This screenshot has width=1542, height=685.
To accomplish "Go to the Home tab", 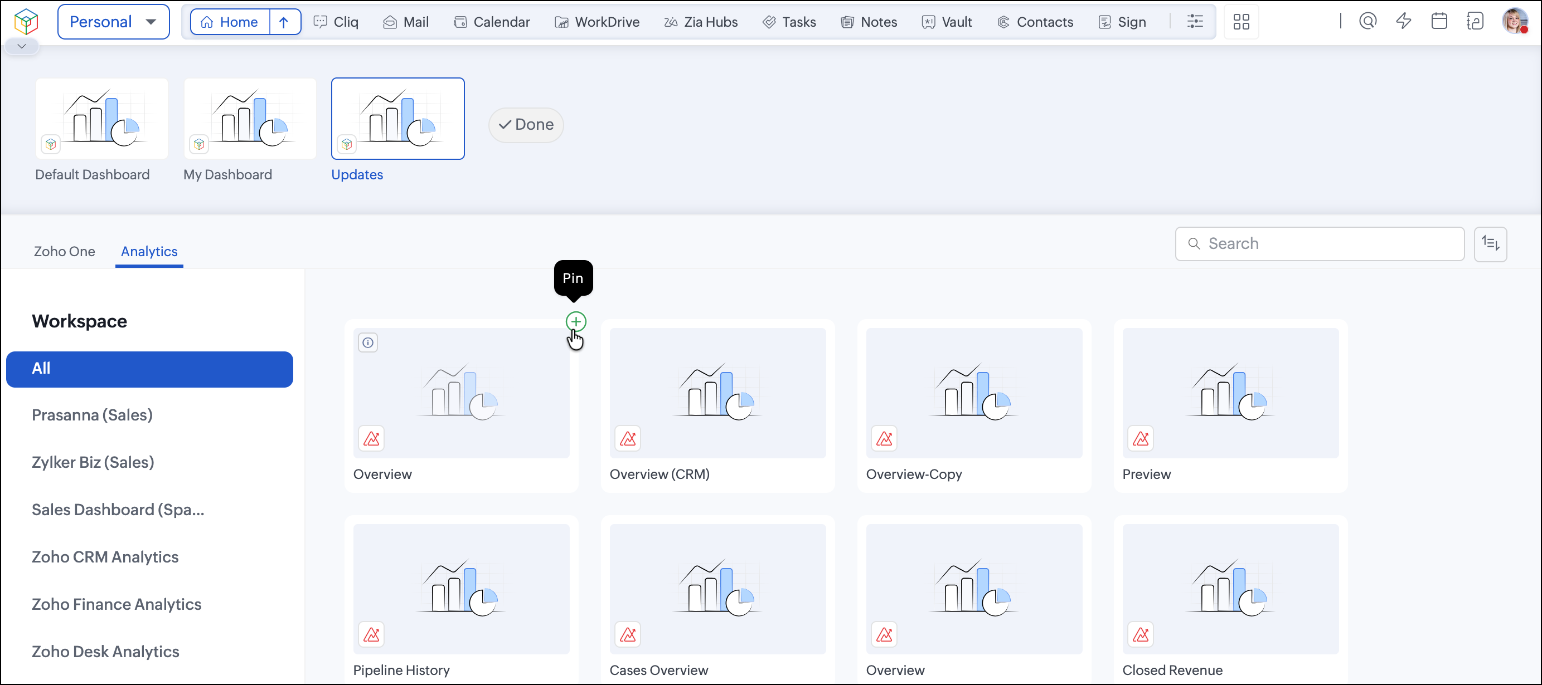I will (x=230, y=22).
